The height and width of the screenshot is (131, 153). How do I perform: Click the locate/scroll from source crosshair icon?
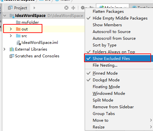click(66, 8)
